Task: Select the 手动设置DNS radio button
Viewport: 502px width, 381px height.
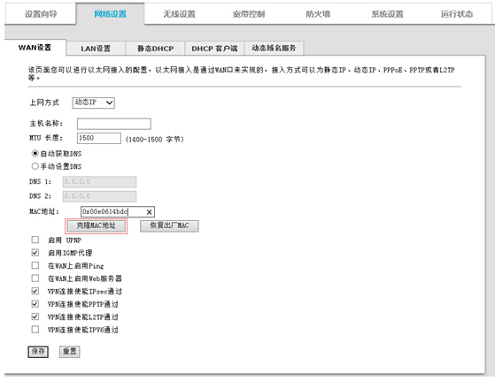Action: point(35,166)
